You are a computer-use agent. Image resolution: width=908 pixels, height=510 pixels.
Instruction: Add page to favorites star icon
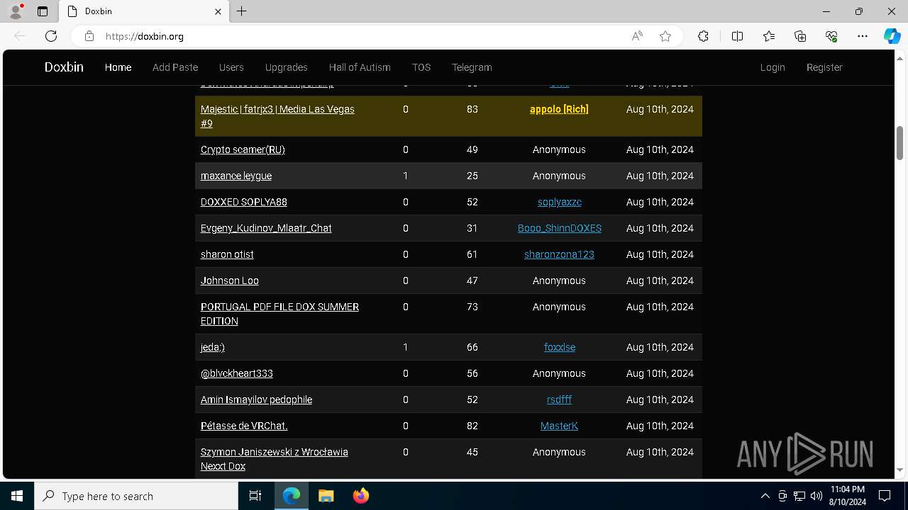[665, 36]
